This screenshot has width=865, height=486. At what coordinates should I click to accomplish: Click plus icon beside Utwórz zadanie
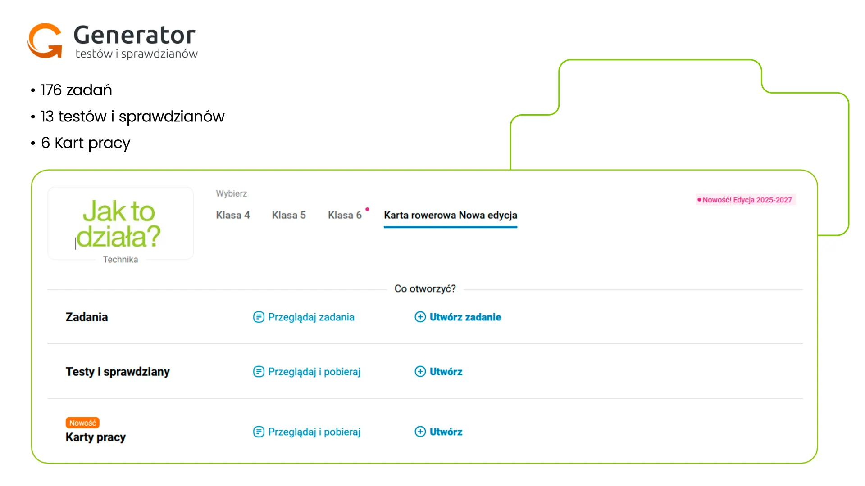[x=420, y=317]
